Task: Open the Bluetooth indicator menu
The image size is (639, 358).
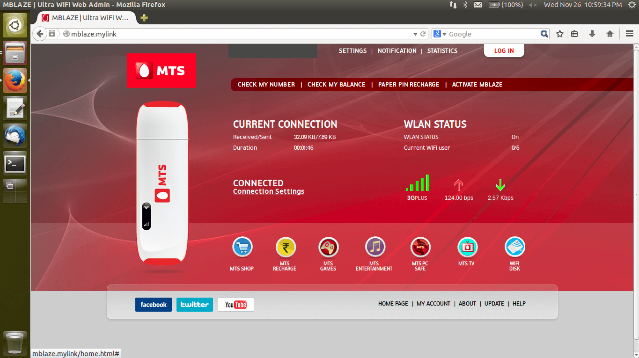Action: pyautogui.click(x=465, y=5)
